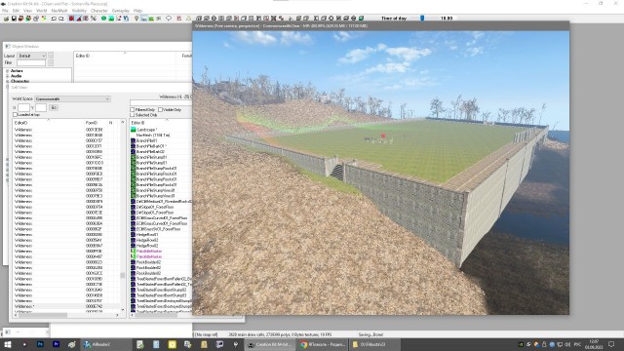Open the green landscape editing toolbar icon
This screenshot has width=624, height=351.
coord(111,19)
